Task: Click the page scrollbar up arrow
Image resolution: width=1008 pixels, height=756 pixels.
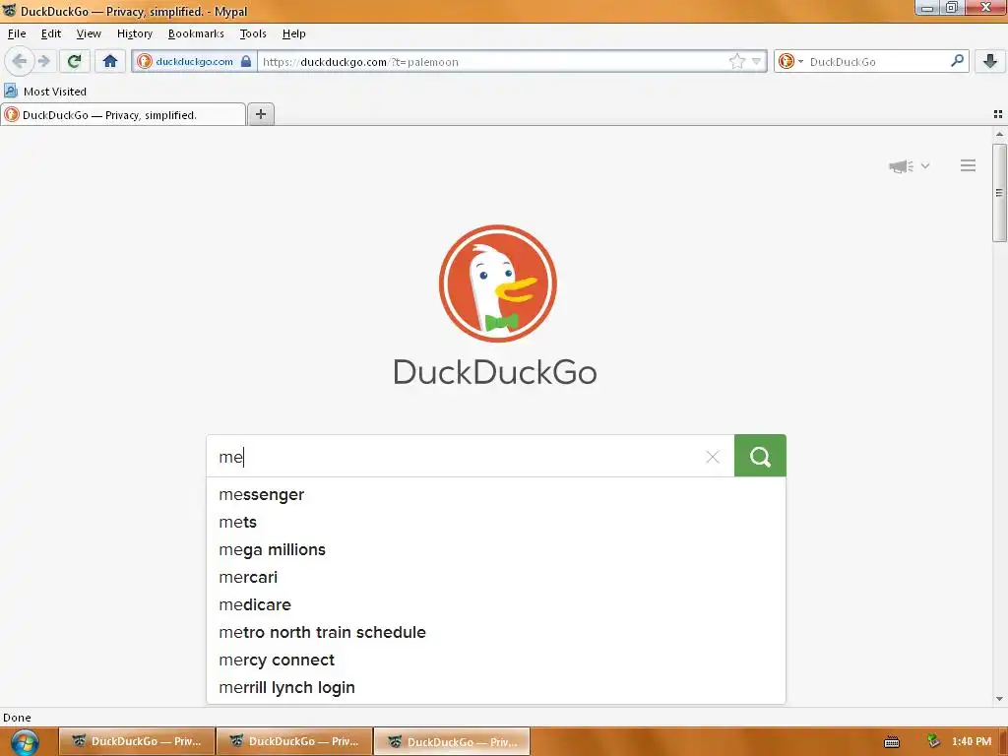Action: tap(999, 134)
